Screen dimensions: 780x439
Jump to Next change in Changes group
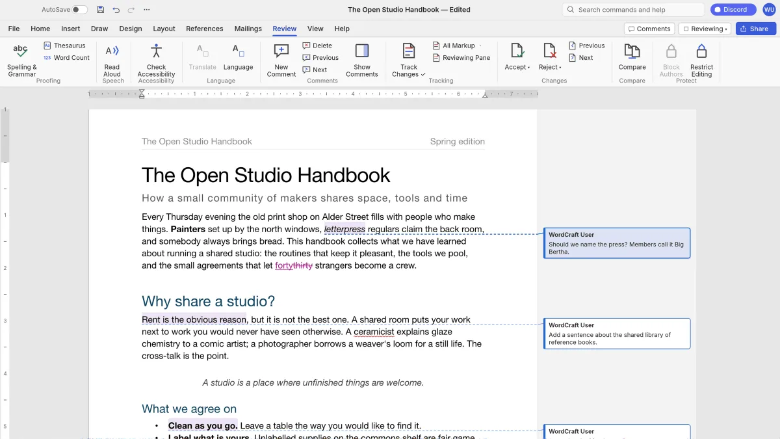point(581,58)
